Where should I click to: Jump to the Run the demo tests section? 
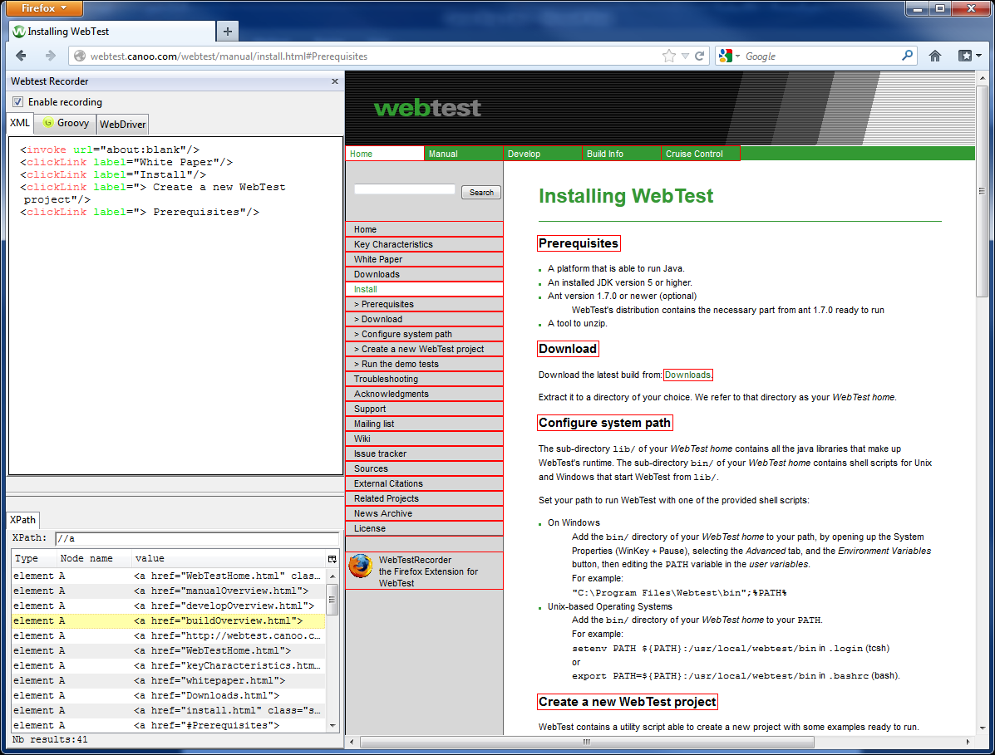[x=425, y=364]
